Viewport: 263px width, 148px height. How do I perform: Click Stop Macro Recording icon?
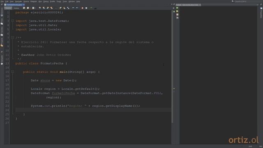[86, 8]
